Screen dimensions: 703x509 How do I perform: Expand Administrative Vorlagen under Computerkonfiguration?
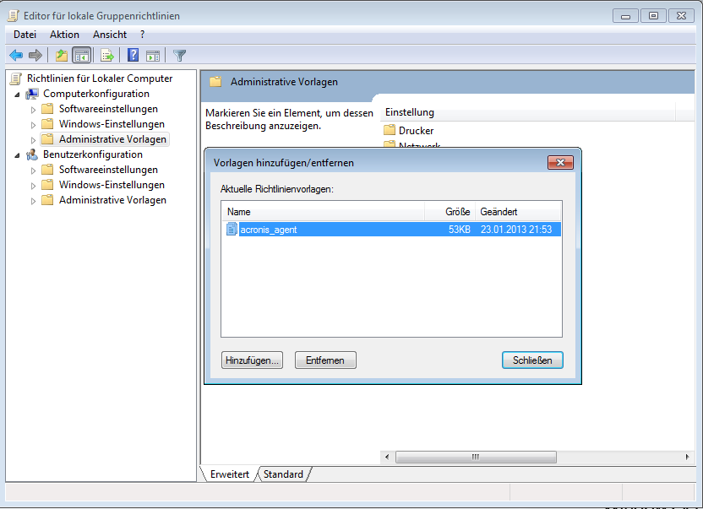[x=33, y=140]
